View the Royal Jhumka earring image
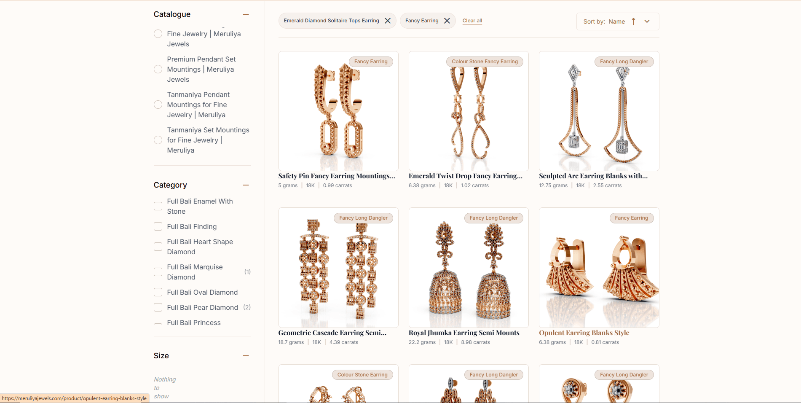Screen dimensions: 801x403 coord(469,268)
